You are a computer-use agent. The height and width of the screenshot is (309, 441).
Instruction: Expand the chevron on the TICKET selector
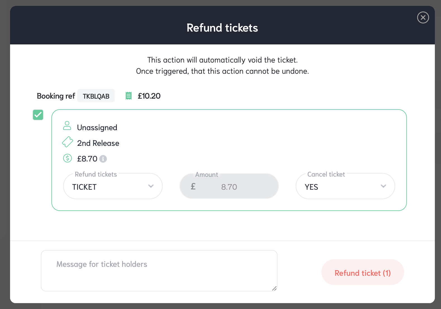click(151, 186)
